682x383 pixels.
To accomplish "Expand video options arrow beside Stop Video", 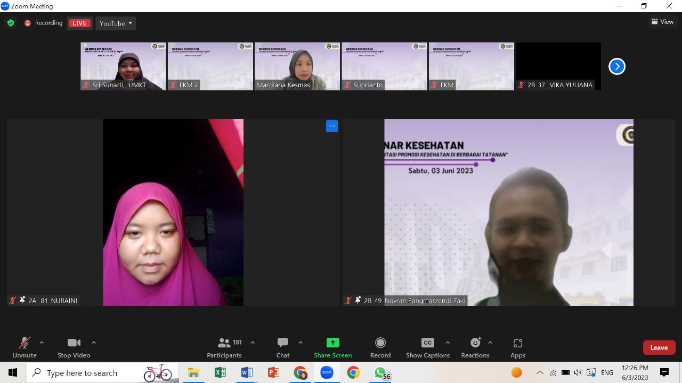I will tap(94, 343).
